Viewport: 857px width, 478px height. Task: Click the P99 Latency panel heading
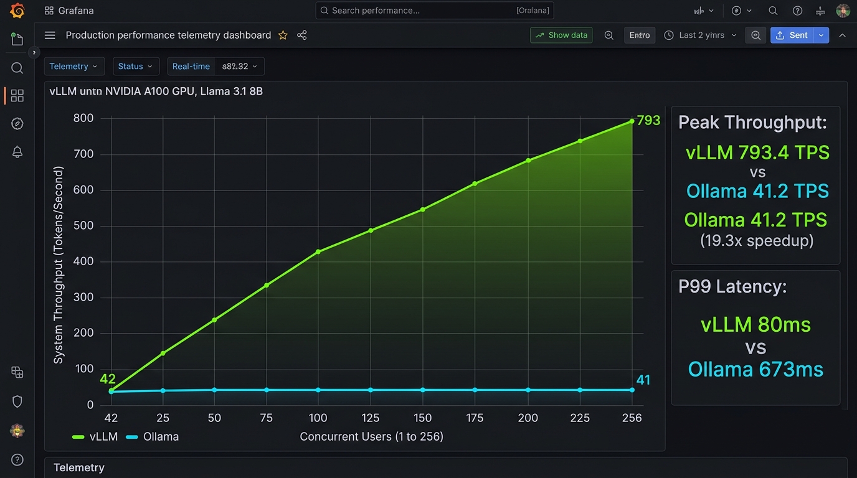click(732, 286)
